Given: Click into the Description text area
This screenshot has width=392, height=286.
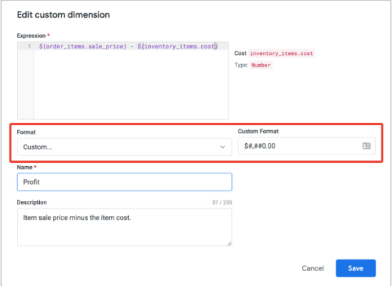Looking at the screenshot, I should click(x=124, y=227).
